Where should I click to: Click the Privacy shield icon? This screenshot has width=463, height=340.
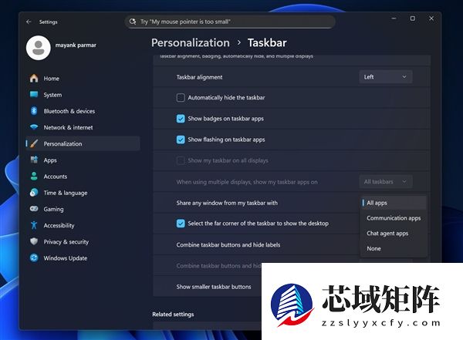[x=34, y=241]
